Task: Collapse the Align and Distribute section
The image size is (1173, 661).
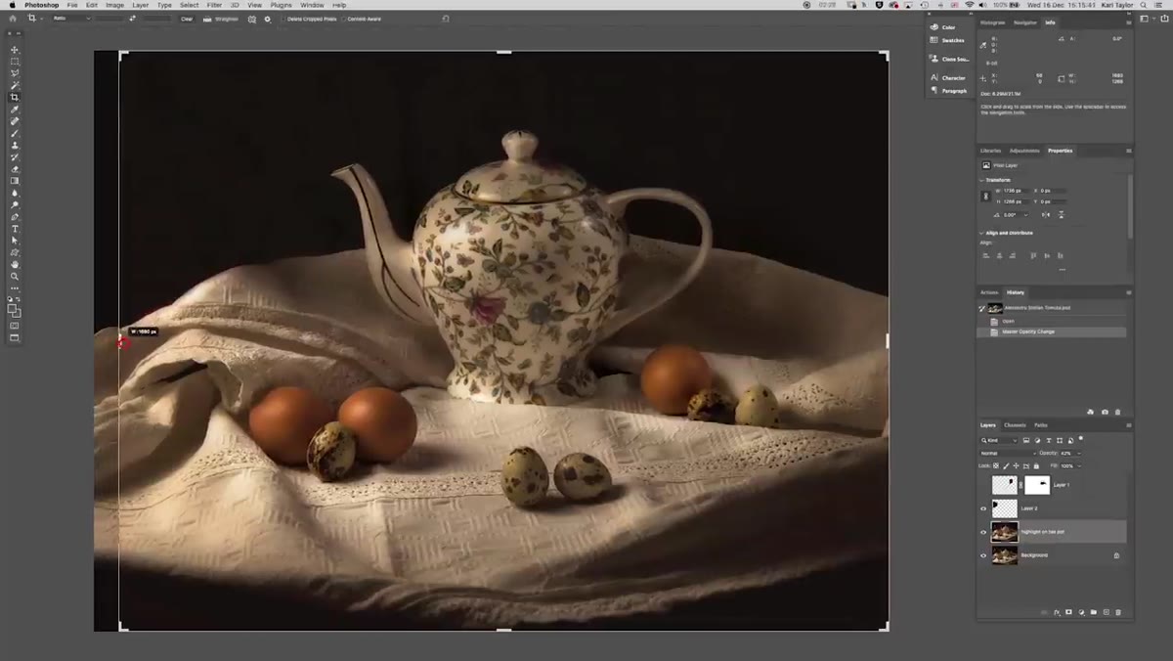Action: 981,233
